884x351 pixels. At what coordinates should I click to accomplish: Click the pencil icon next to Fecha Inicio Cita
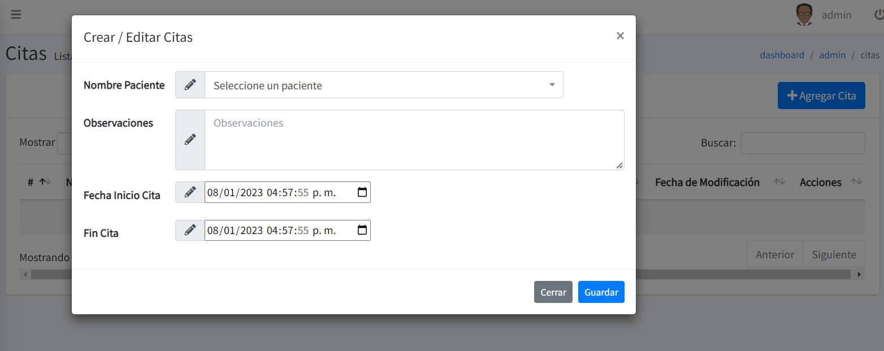pyautogui.click(x=190, y=192)
